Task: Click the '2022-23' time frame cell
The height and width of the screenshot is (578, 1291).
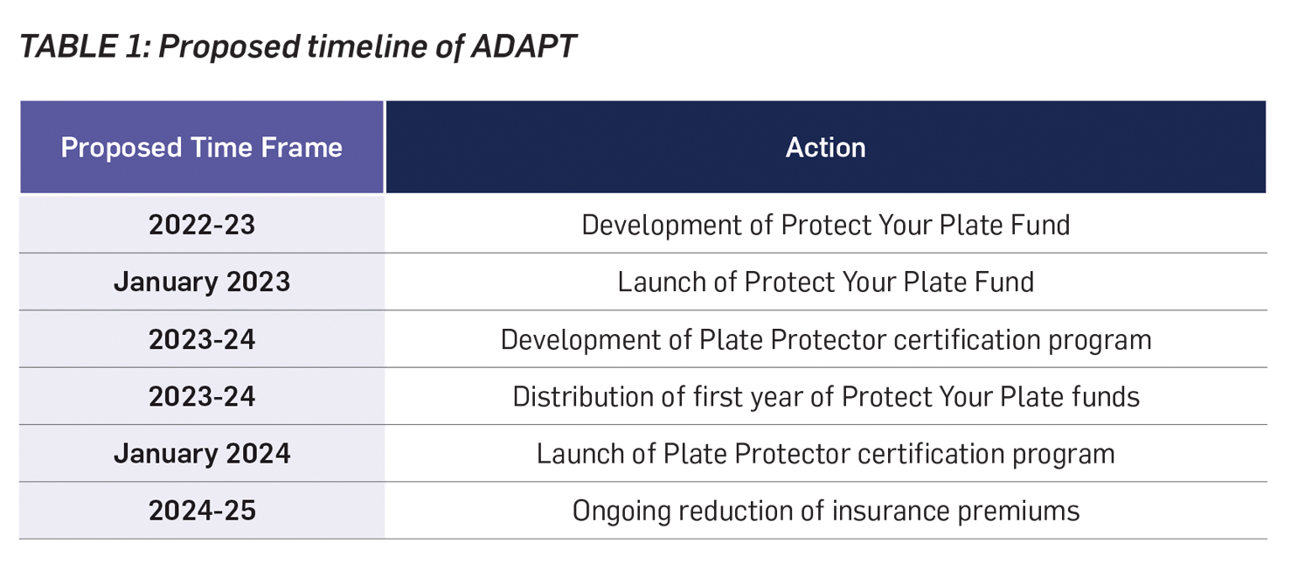Action: [202, 225]
